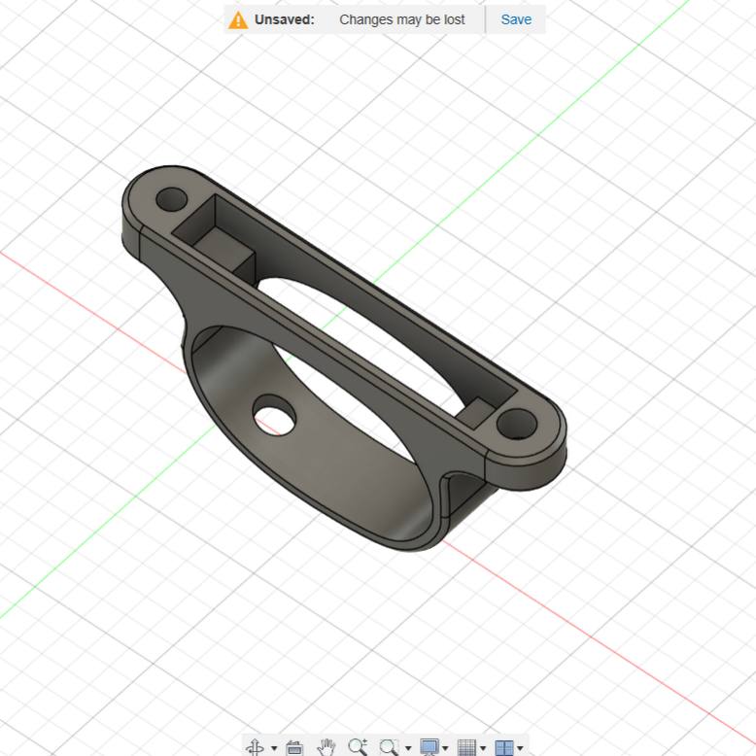Click the orange unsaved warning triangle icon

pyautogui.click(x=238, y=20)
